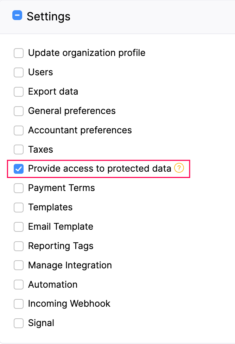Check the Automation permission box
This screenshot has width=235, height=344.
point(18,285)
